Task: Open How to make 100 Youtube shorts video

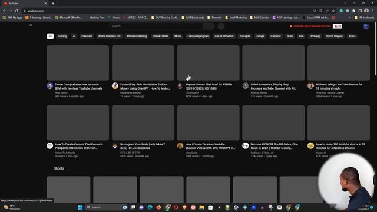Action: pyautogui.click(x=340, y=146)
